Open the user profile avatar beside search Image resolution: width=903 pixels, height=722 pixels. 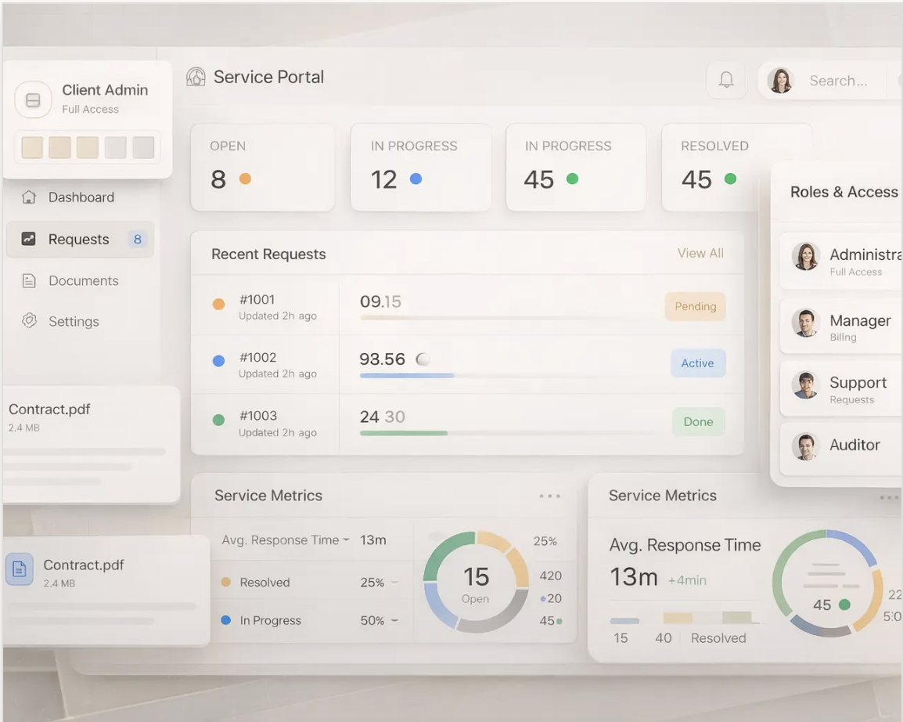tap(779, 80)
